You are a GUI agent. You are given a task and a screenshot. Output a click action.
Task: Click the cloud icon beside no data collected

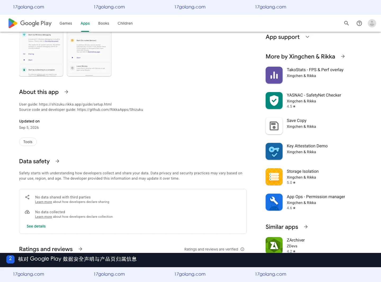click(27, 212)
